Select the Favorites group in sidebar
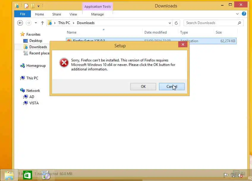Viewport: 252px width, 181px height. click(x=33, y=34)
